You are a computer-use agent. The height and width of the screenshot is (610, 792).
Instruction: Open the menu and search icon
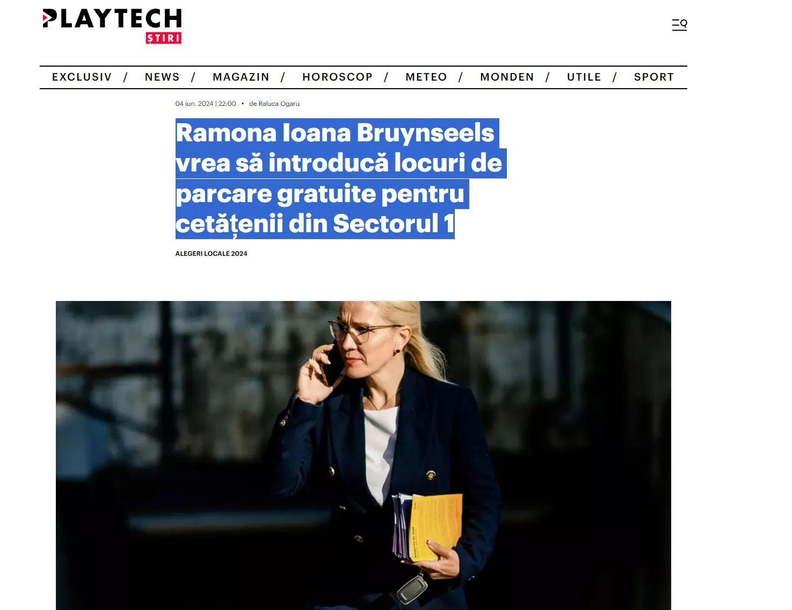pyautogui.click(x=679, y=25)
